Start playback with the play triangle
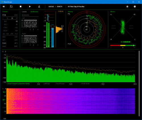The height and width of the screenshot is (120, 142). [x=30, y=6]
